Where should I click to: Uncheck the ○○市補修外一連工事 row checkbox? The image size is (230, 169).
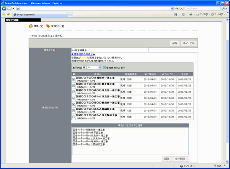click(x=74, y=79)
